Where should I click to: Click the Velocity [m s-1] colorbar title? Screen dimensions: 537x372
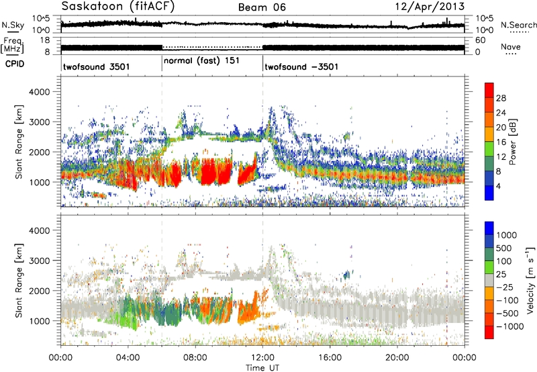(x=530, y=280)
